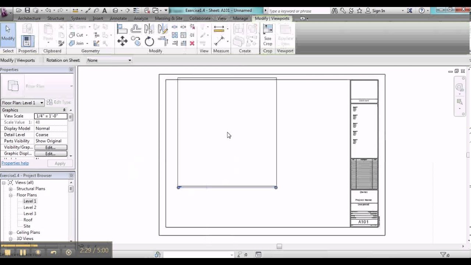Click the Help question mark icon
471x265 pixels.
point(422,11)
